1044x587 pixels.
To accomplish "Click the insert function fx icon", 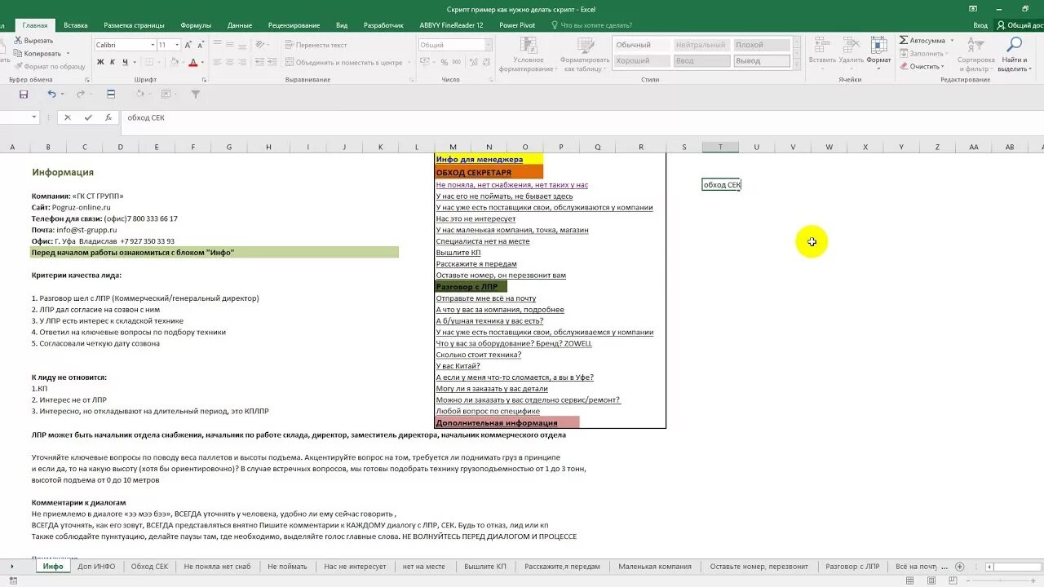I will click(108, 117).
